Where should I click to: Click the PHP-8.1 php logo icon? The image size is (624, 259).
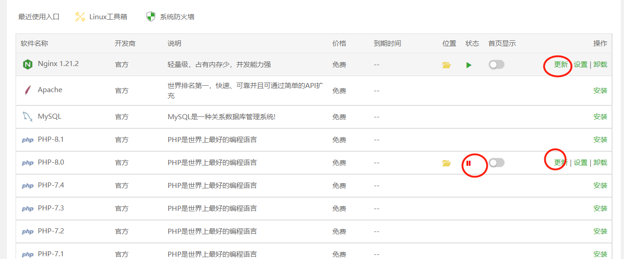pos(28,140)
